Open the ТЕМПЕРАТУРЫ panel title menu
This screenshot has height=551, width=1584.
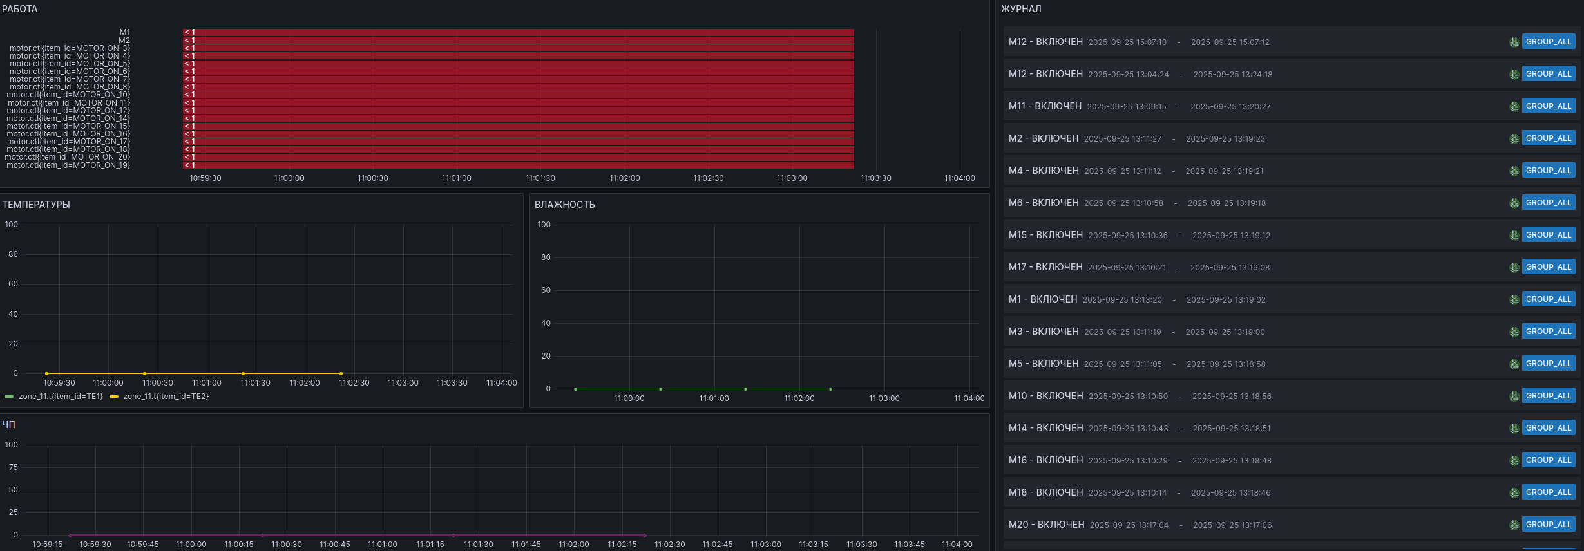click(36, 205)
